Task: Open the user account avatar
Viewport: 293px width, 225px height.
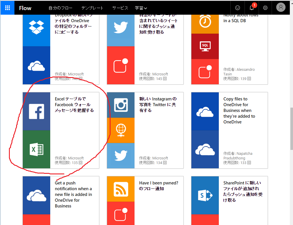Action: (281, 7)
